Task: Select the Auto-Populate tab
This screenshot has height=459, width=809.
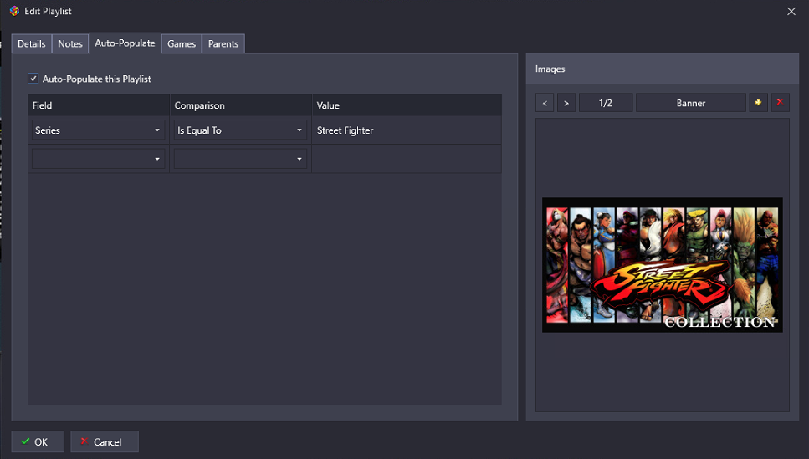Action: point(125,43)
